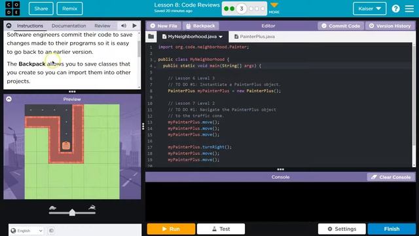The height and width of the screenshot is (236, 419).
Task: Switch to the Documentation tab
Action: [69, 26]
